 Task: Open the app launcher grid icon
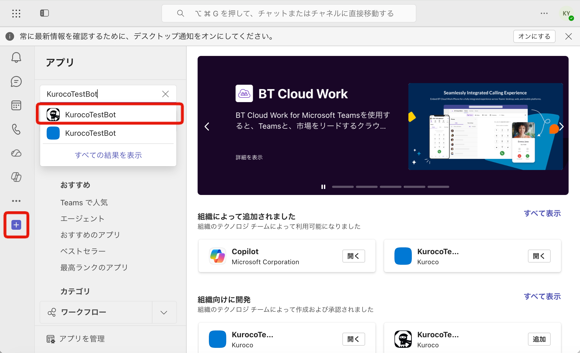(x=16, y=13)
